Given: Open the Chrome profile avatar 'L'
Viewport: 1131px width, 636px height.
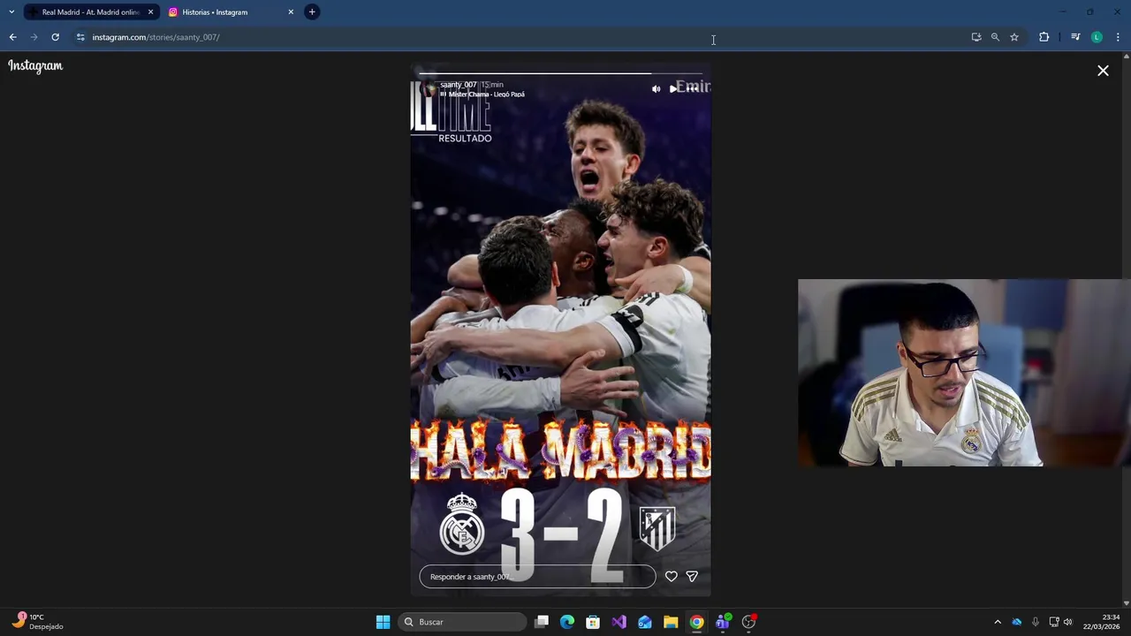Looking at the screenshot, I should 1097,37.
